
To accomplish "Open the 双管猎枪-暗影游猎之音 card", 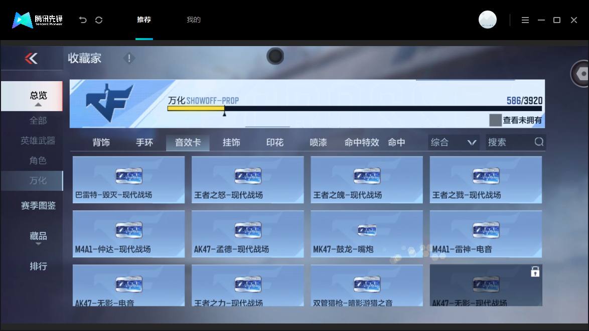I will tap(367, 285).
